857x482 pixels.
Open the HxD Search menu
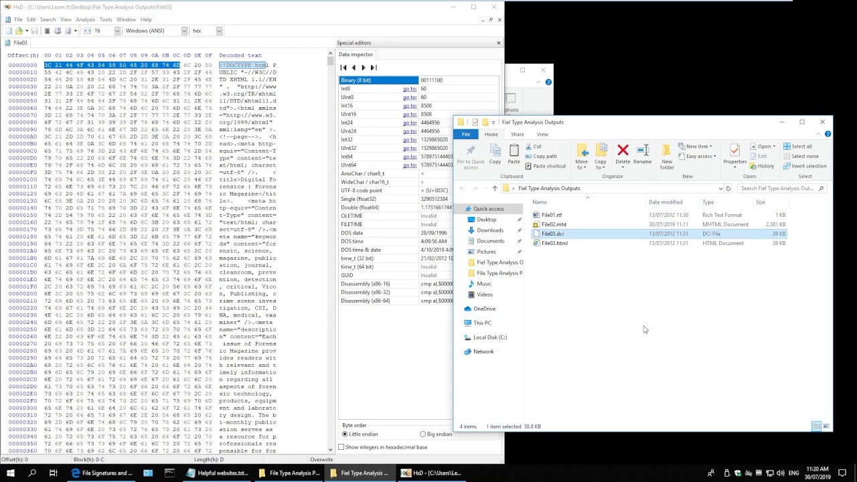tap(48, 19)
